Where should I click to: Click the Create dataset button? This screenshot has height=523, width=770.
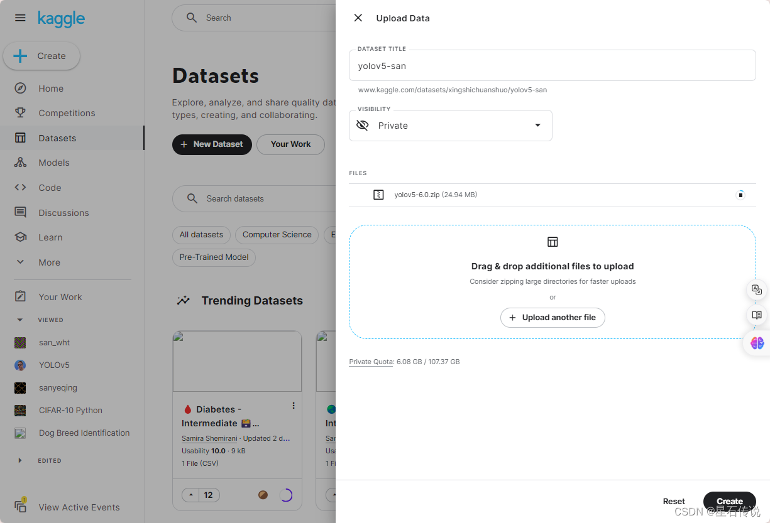pos(730,501)
